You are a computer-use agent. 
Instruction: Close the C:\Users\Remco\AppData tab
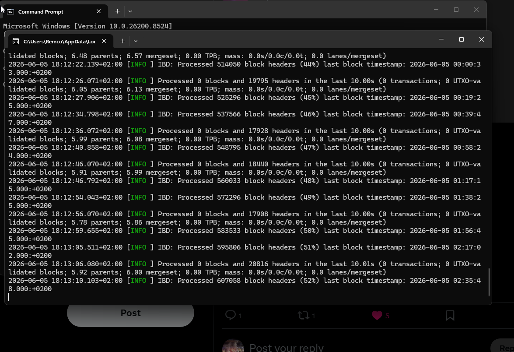pyautogui.click(x=104, y=41)
